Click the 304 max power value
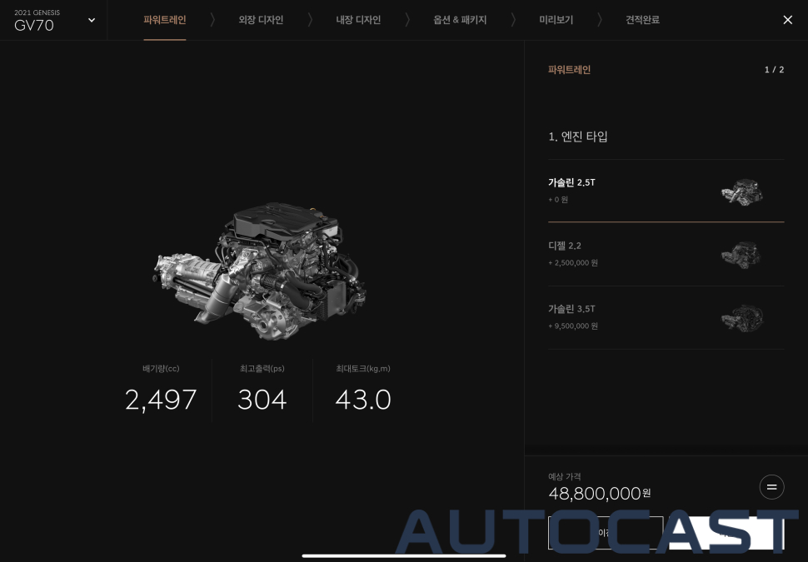Image resolution: width=808 pixels, height=562 pixels. tap(262, 400)
